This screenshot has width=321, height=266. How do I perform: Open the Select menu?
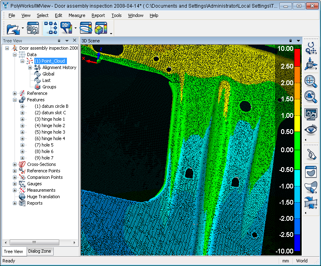coord(43,15)
